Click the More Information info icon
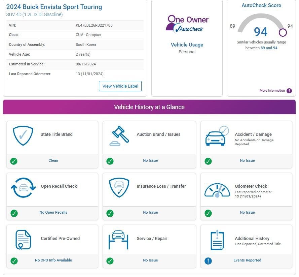 coord(289,91)
